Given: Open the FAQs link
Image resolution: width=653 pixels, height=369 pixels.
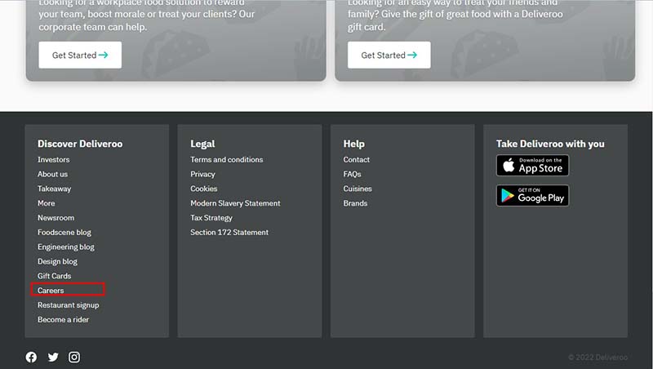Looking at the screenshot, I should click(x=352, y=174).
